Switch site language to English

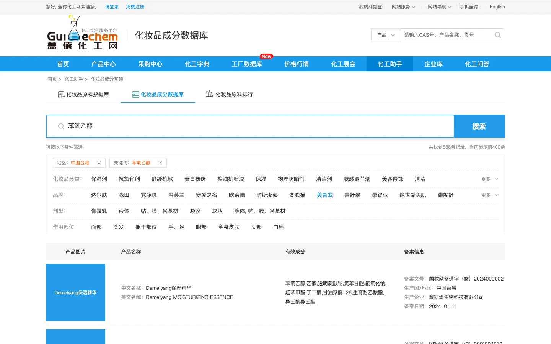(x=497, y=7)
